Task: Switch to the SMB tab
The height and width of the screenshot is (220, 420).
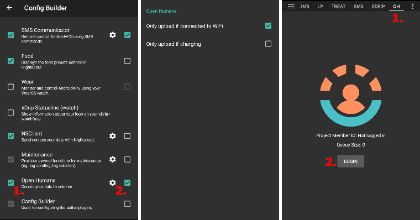Action: [x=305, y=7]
